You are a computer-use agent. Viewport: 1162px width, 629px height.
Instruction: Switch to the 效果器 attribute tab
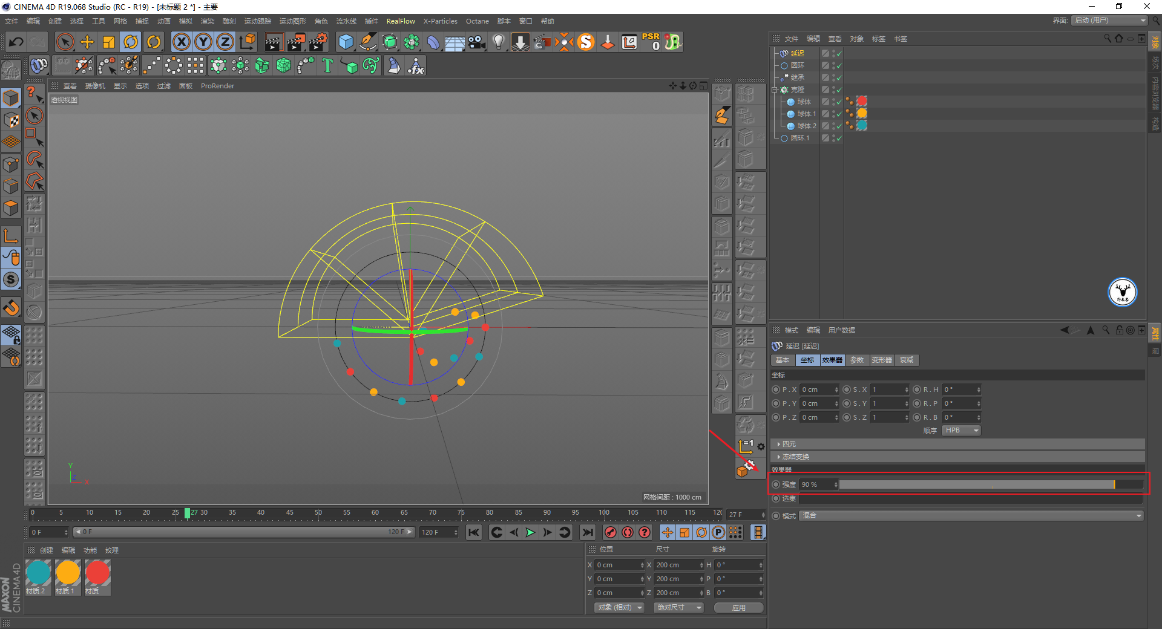click(832, 360)
